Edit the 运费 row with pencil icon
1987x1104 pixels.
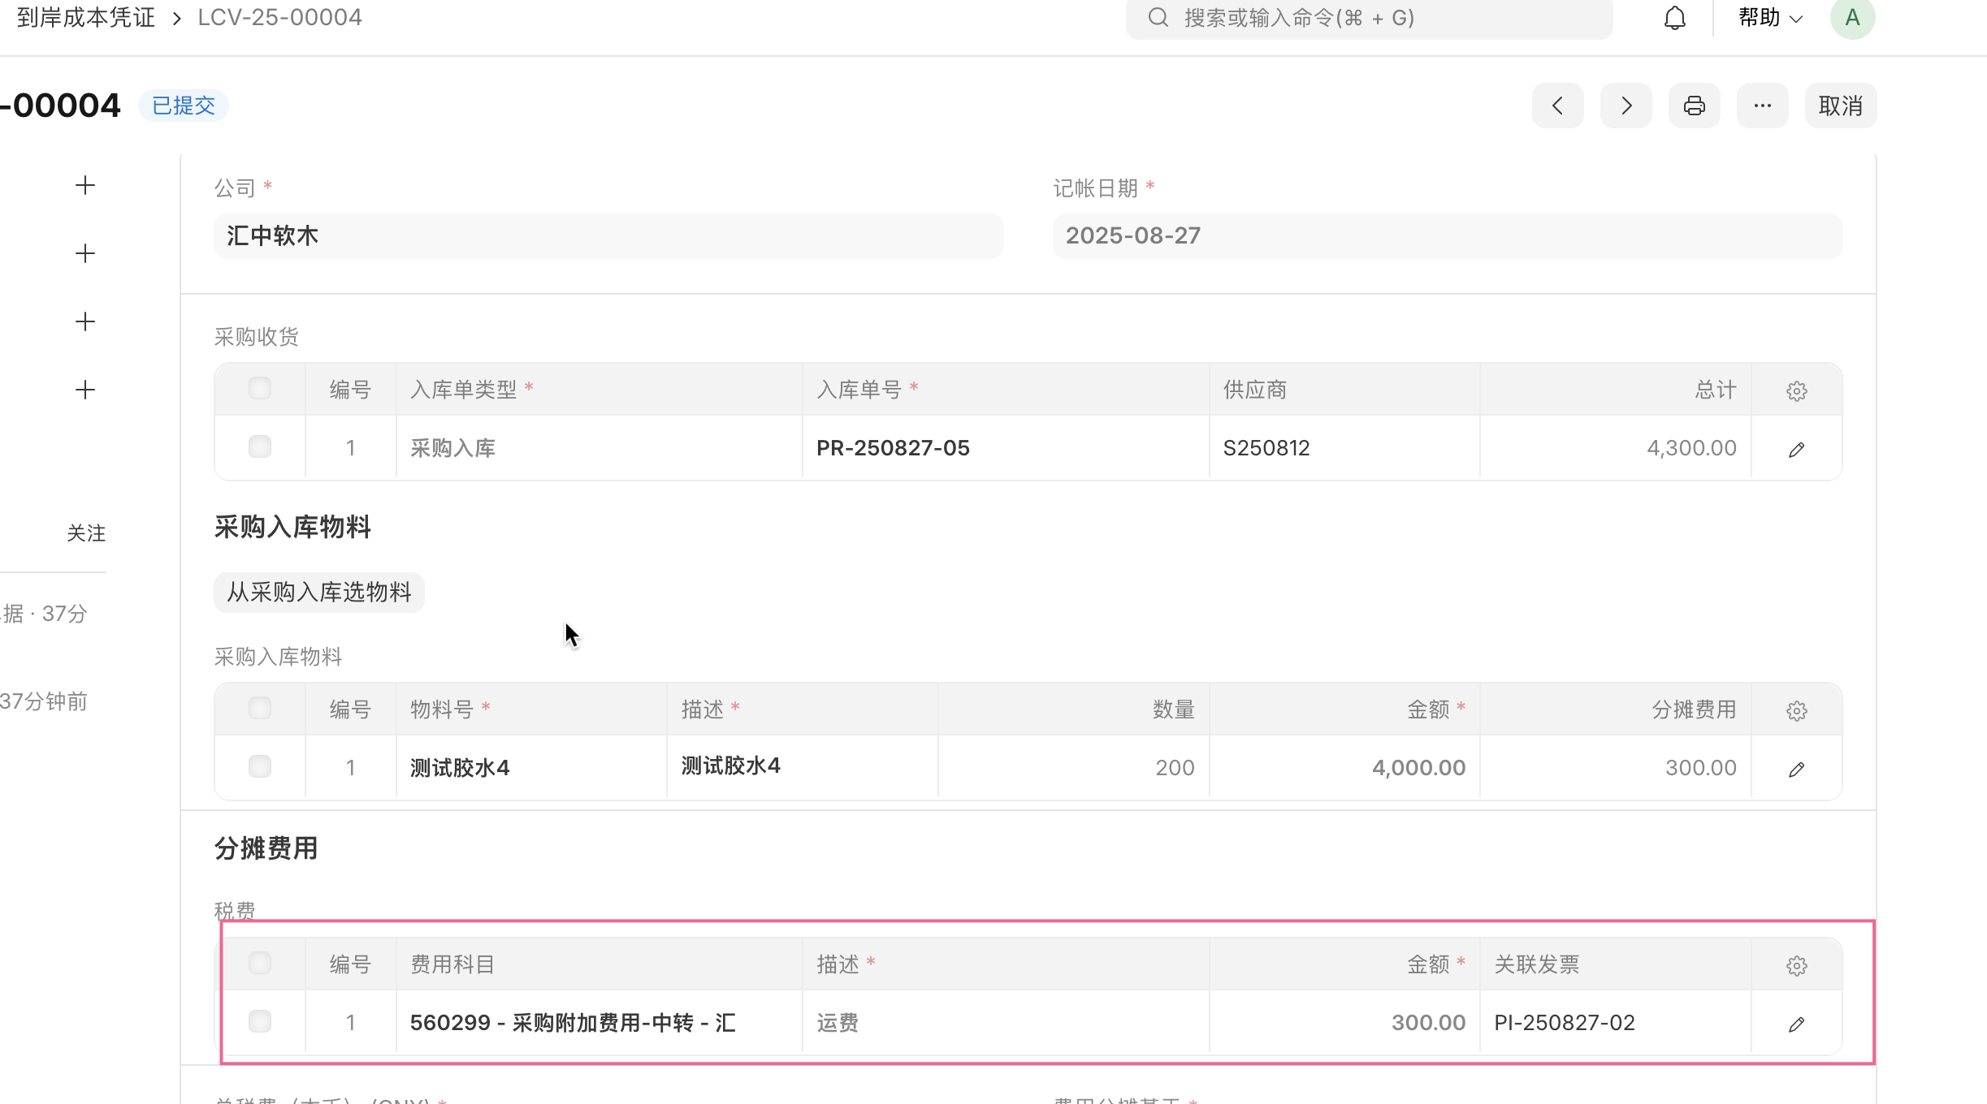pos(1796,1024)
